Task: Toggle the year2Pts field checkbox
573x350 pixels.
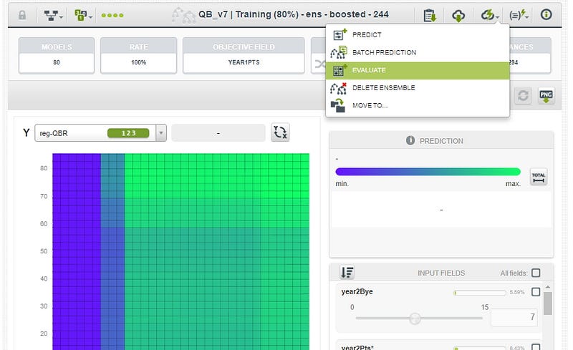Action: point(536,346)
